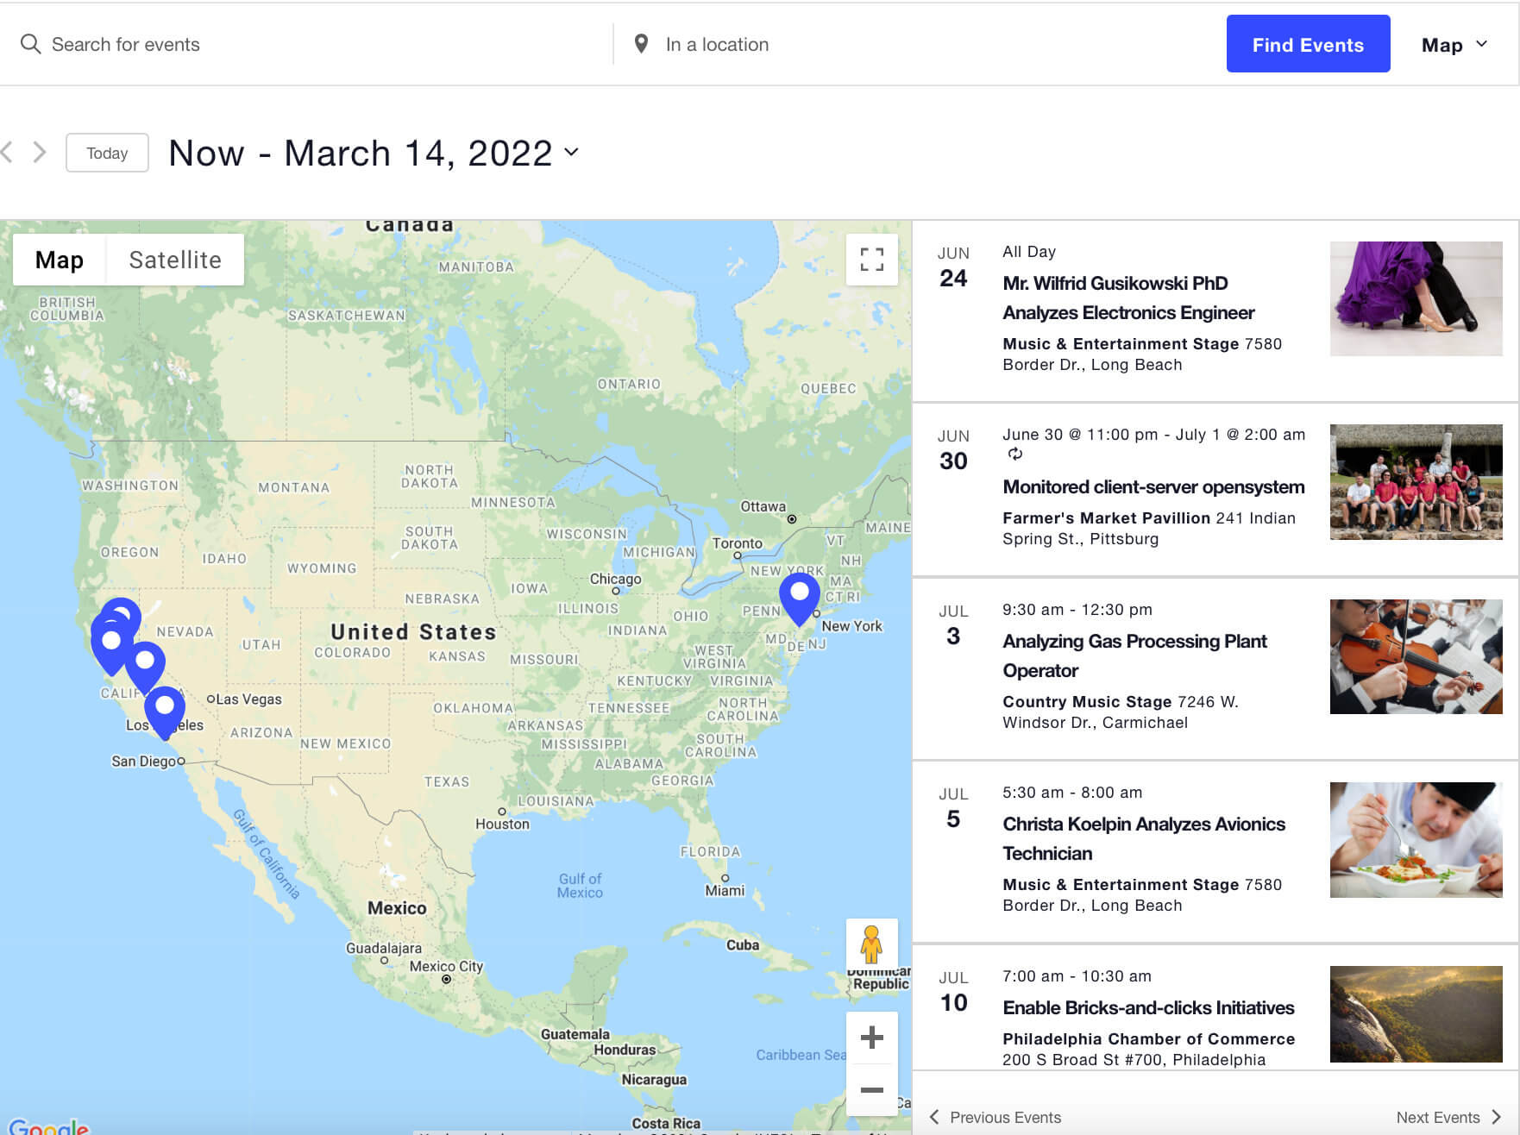Return to Previous Events page
This screenshot has width=1520, height=1135.
pos(996,1117)
